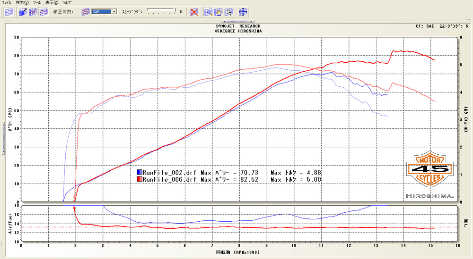This screenshot has width=473, height=259.
Task: Select the 3D graph view icon
Action: pos(23,12)
